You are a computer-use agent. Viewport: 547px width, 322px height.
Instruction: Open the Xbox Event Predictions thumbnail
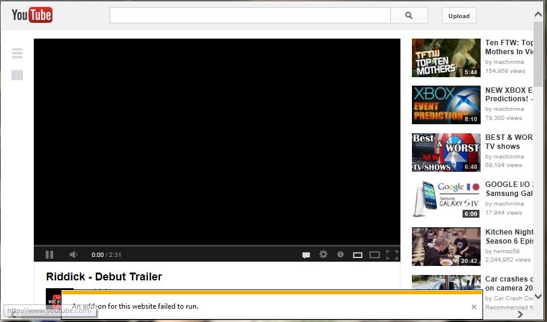coord(446,105)
